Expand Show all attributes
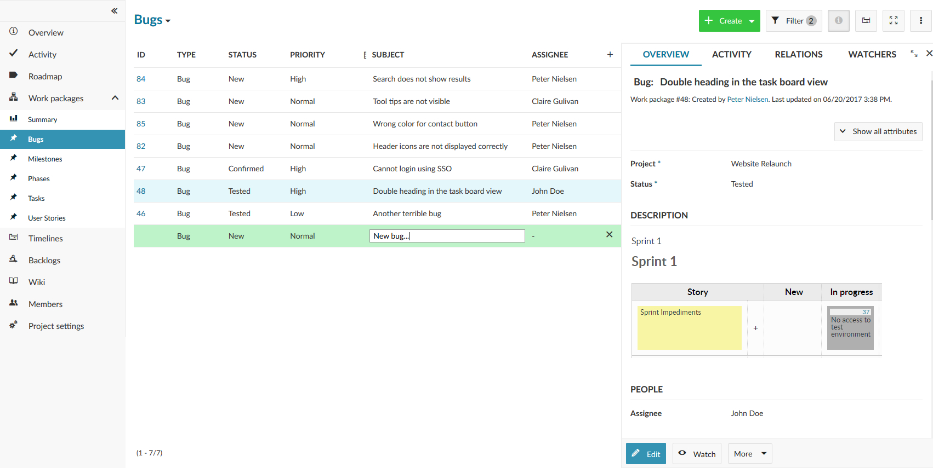The width and height of the screenshot is (933, 468). tap(878, 131)
